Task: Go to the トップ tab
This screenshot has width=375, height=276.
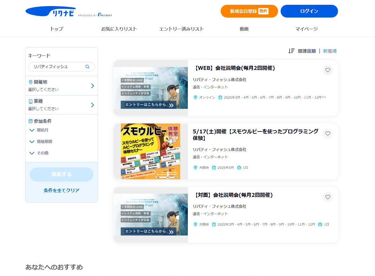Action: point(57,29)
